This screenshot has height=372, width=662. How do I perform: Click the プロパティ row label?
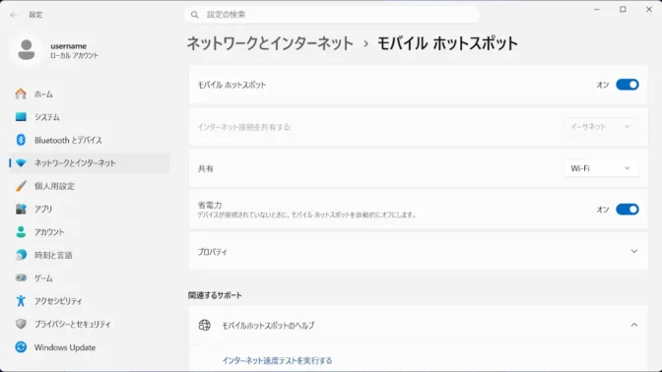coord(213,252)
